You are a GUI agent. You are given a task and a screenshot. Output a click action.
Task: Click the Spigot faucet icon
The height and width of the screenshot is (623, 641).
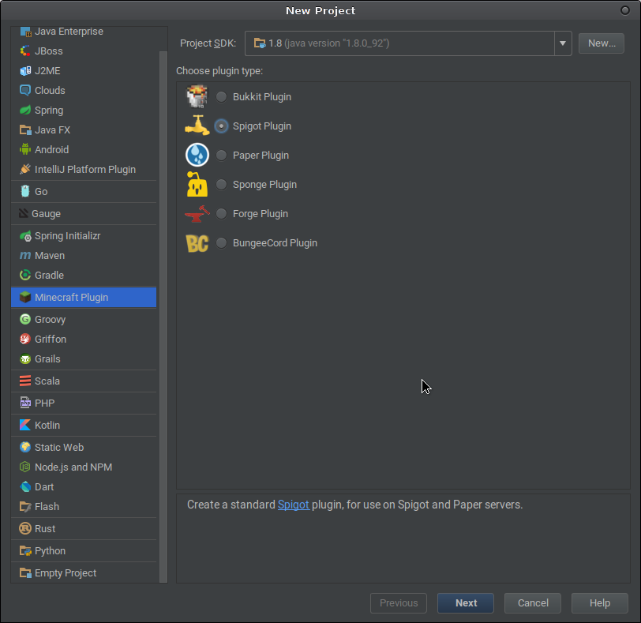pos(197,126)
